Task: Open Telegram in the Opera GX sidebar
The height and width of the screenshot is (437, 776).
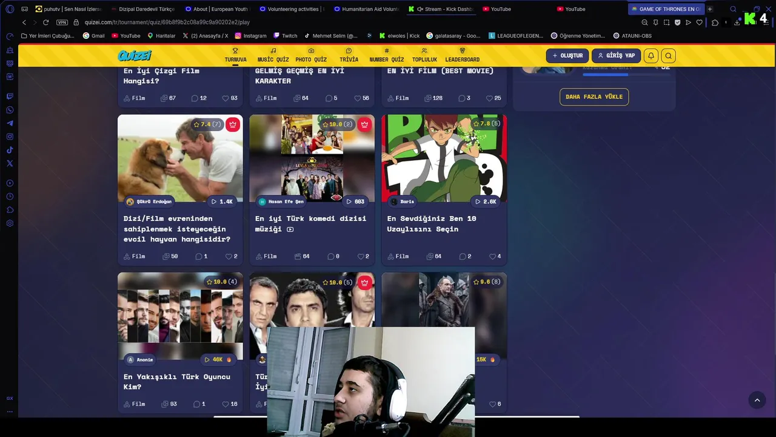Action: point(10,123)
